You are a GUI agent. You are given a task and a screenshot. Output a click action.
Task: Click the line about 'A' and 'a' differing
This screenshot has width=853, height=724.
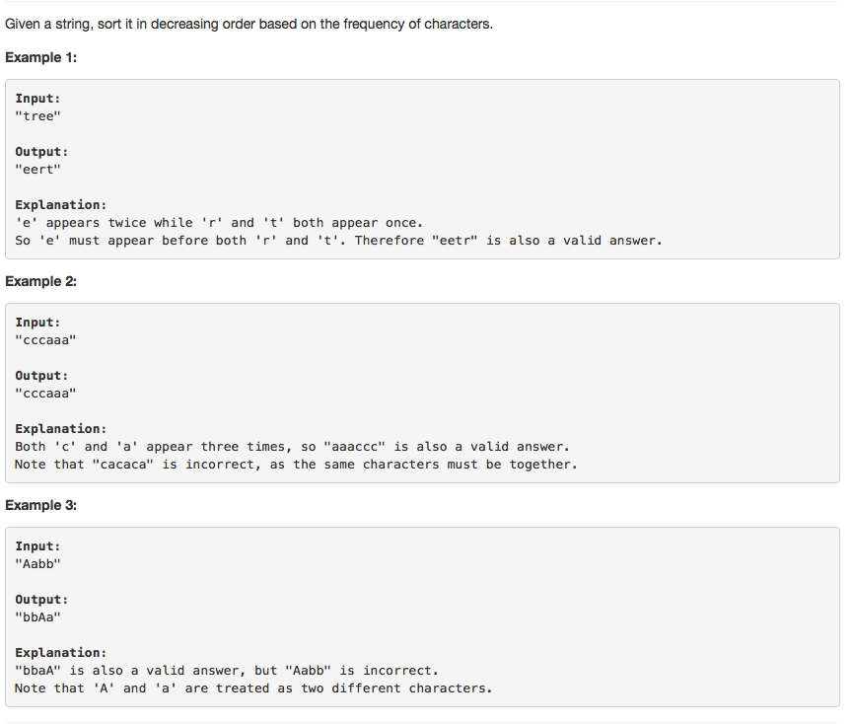tap(253, 688)
